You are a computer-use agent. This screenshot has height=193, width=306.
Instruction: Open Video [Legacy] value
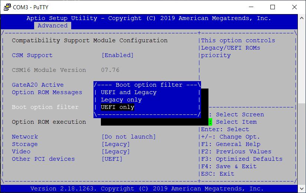[115, 152]
